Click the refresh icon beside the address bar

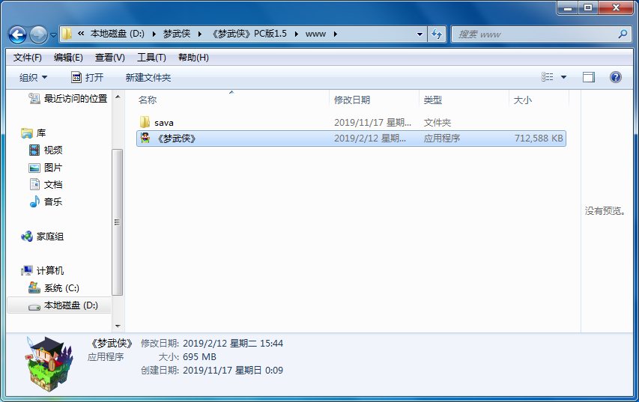click(437, 34)
